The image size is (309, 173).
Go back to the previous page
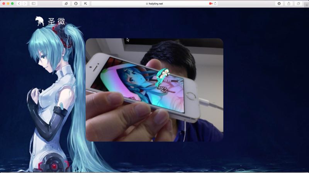tap(19, 3)
